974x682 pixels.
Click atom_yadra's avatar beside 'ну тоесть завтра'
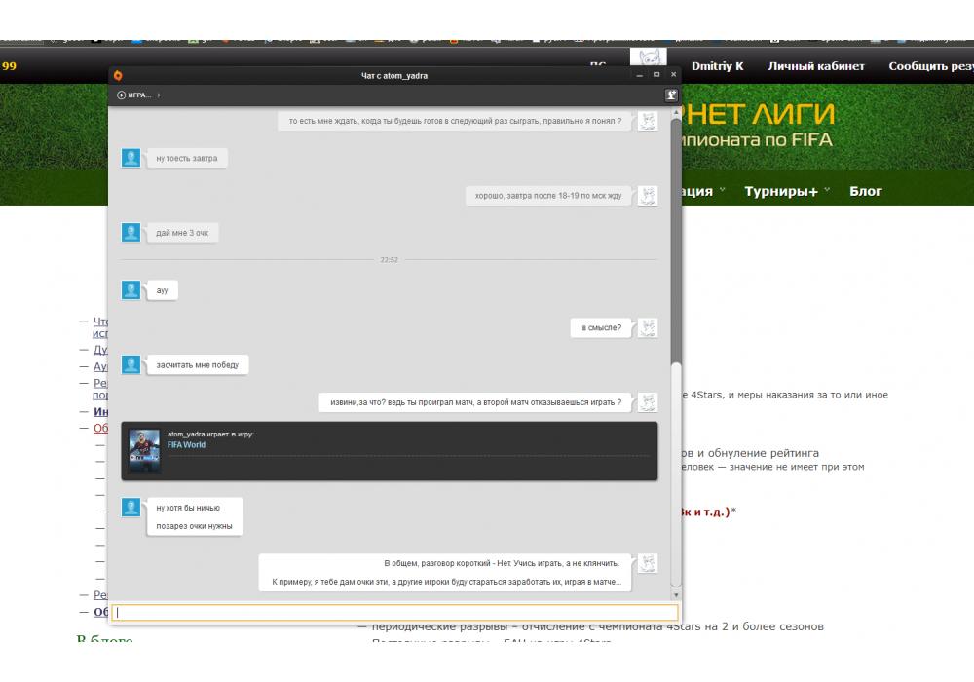[x=131, y=158]
